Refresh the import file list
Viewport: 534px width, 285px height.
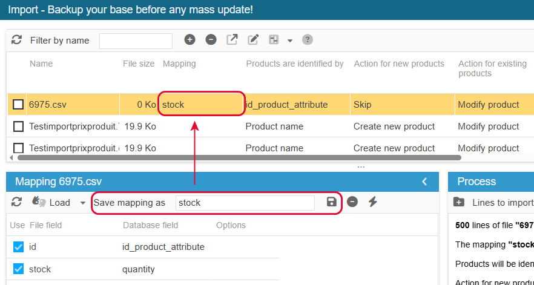16,40
